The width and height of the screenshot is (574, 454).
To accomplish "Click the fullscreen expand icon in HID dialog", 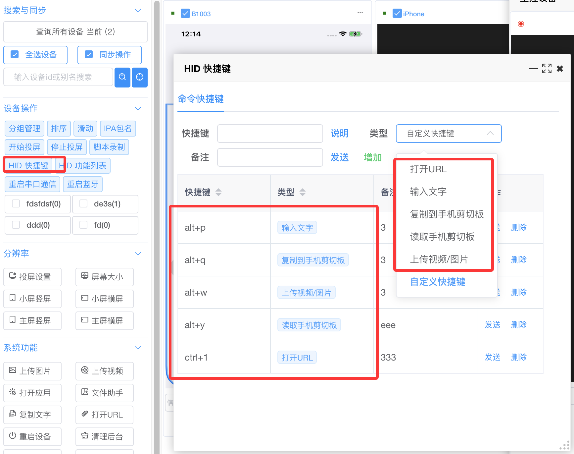I will coord(547,69).
